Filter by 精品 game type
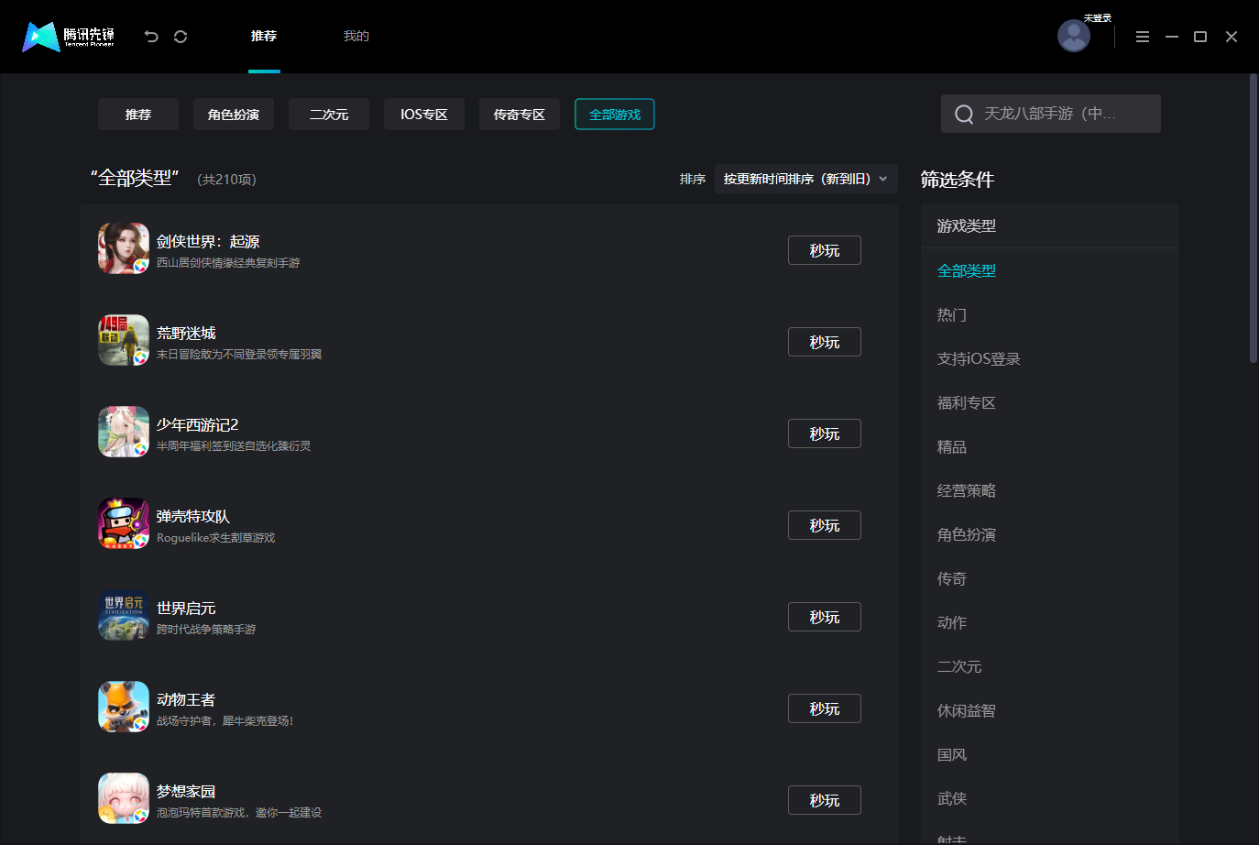1259x845 pixels. [x=952, y=446]
